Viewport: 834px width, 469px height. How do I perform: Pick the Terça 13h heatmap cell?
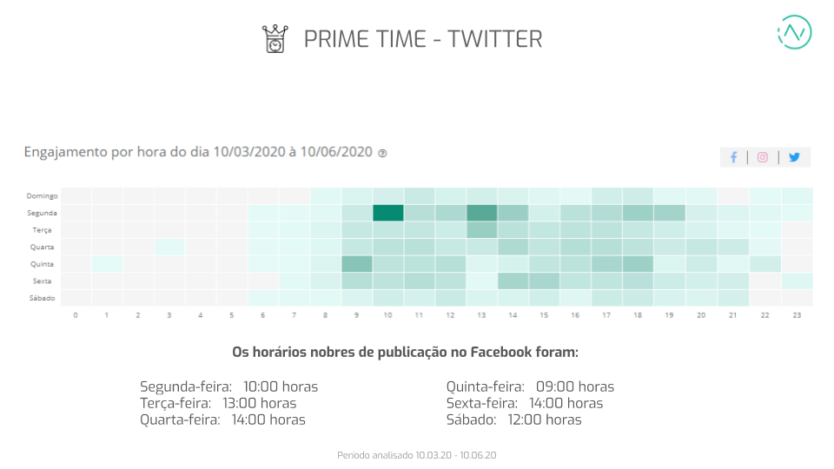pyautogui.click(x=482, y=230)
